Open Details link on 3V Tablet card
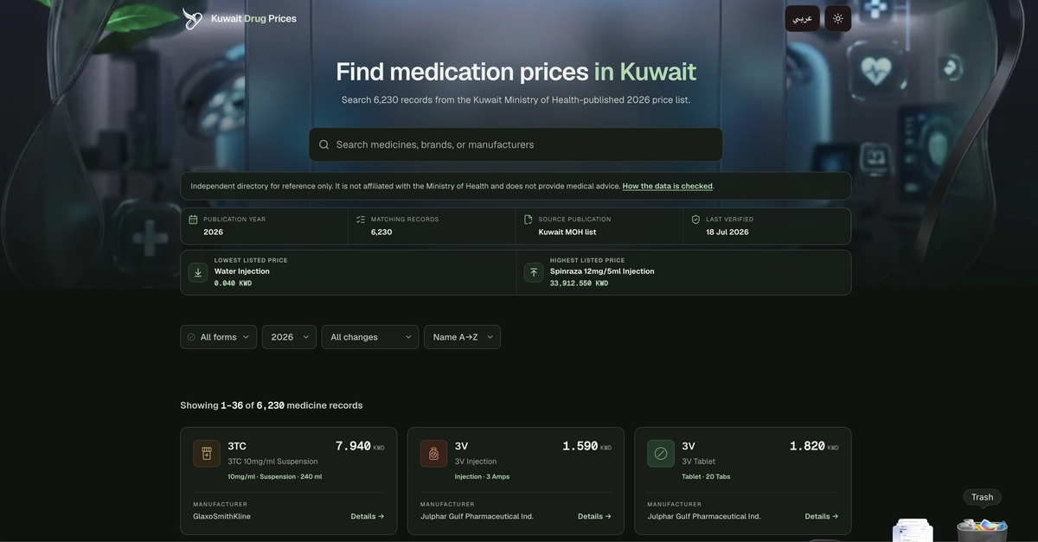The image size is (1038, 542). 822,516
